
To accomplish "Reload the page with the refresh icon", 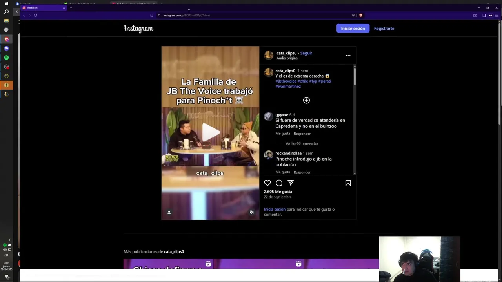I will 35,15.
